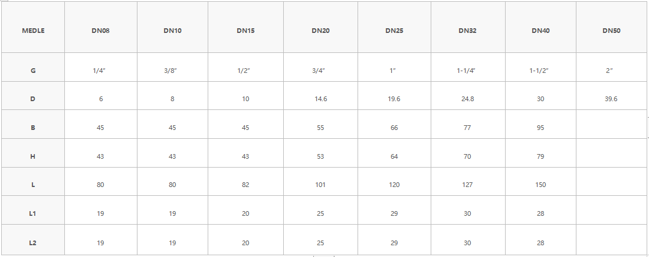Click the MEDLE header cell
This screenshot has width=649, height=257.
coord(33,31)
